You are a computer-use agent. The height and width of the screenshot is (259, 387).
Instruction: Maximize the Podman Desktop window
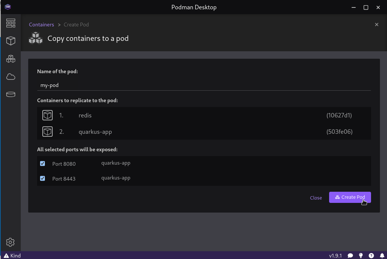pos(366,7)
